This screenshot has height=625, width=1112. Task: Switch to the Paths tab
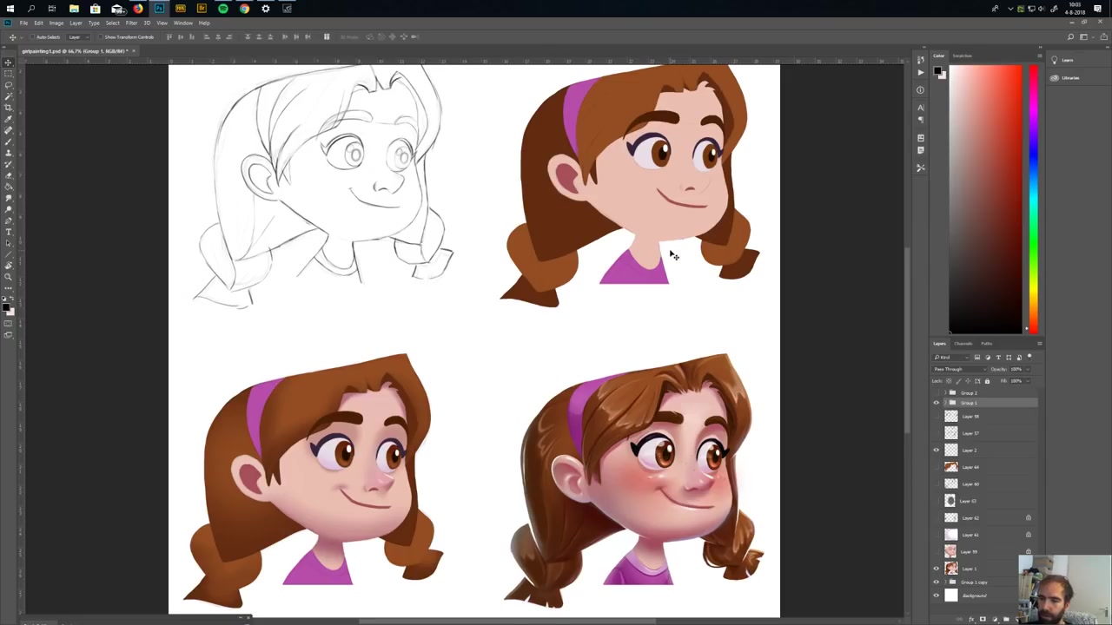click(986, 344)
